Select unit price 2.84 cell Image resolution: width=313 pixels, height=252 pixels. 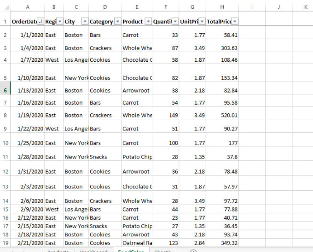coord(192,243)
